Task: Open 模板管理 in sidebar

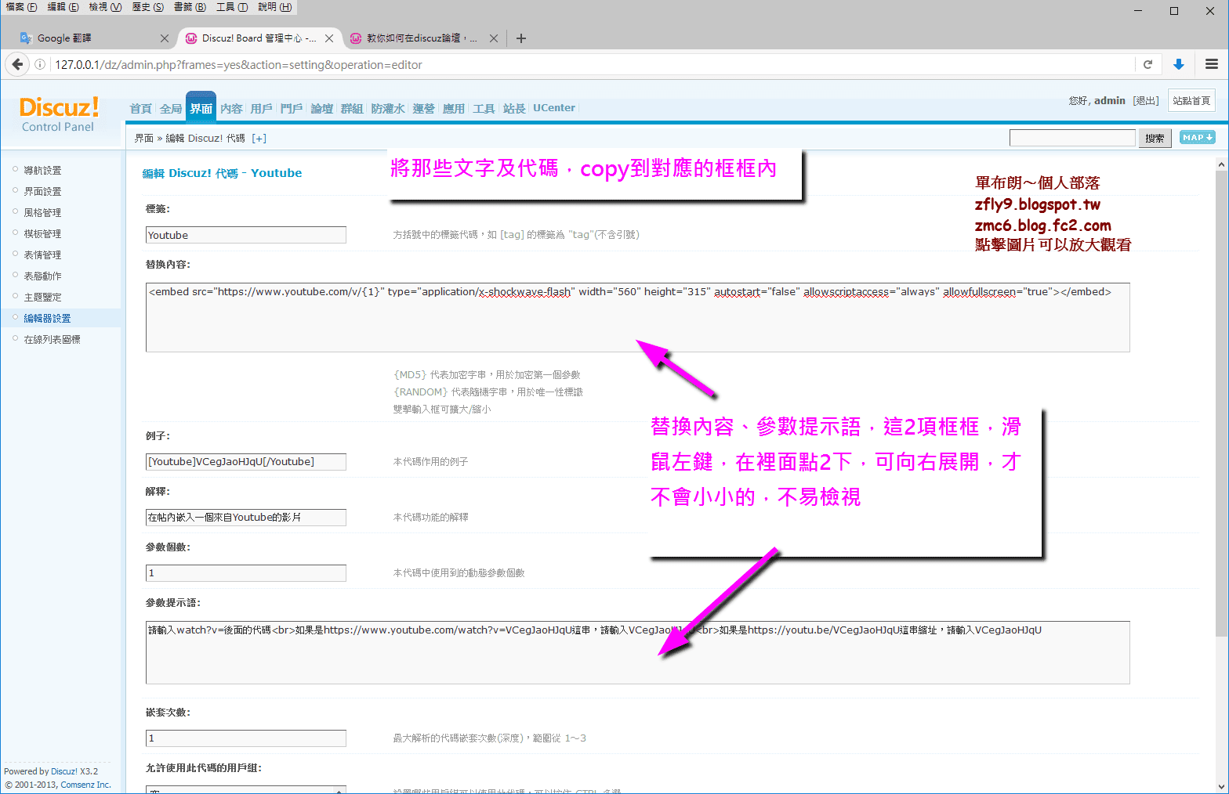Action: (x=42, y=234)
